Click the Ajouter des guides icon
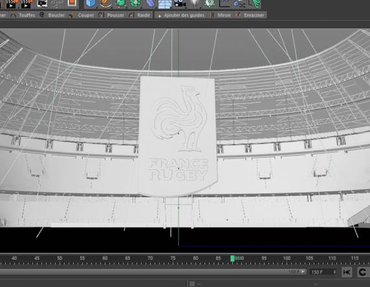The width and height of the screenshot is (370, 287). click(159, 15)
